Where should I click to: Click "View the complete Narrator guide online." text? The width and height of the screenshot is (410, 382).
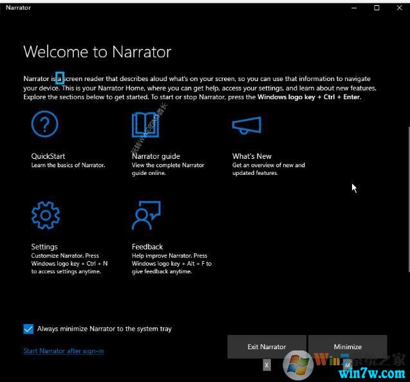[168, 169]
